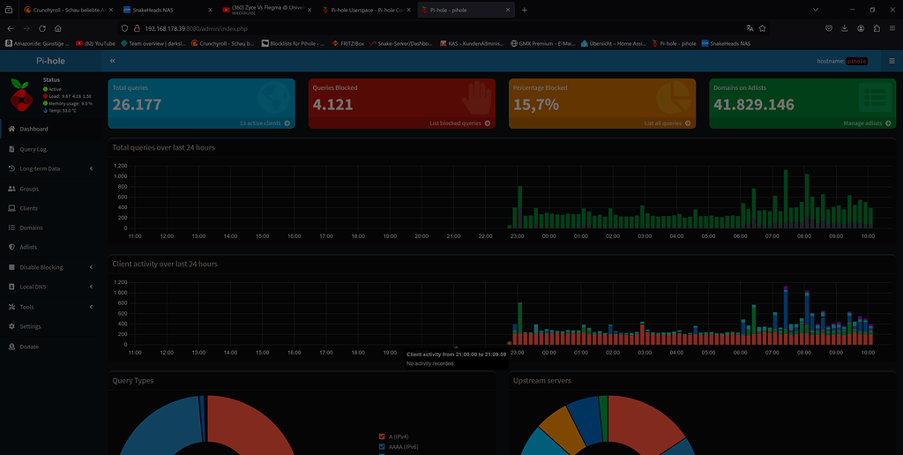This screenshot has height=455, width=903.
Task: Open Dashboard via its home icon
Action: tap(11, 129)
